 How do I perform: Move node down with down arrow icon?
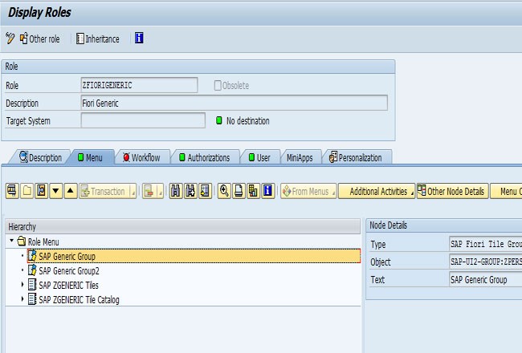pyautogui.click(x=56, y=191)
